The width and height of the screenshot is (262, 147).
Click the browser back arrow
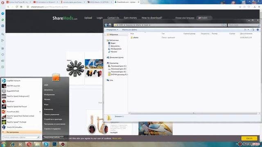pos(8,7)
